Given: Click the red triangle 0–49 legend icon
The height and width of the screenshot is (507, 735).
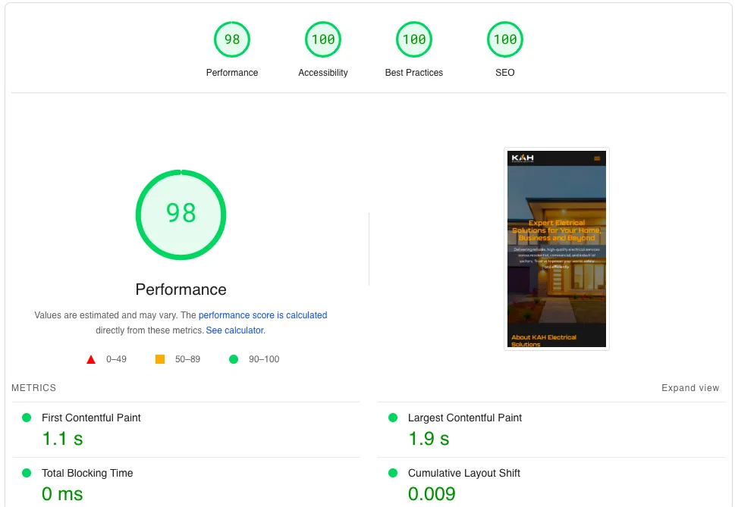Looking at the screenshot, I should pos(91,359).
